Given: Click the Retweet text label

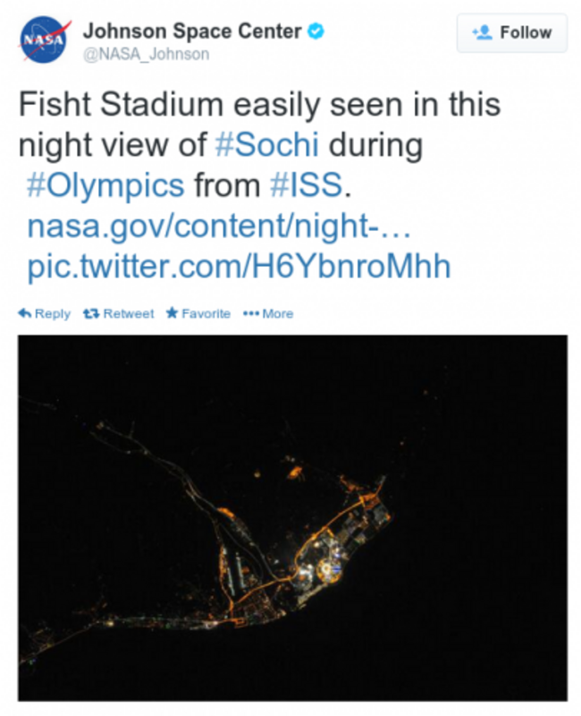Looking at the screenshot, I should [x=129, y=314].
